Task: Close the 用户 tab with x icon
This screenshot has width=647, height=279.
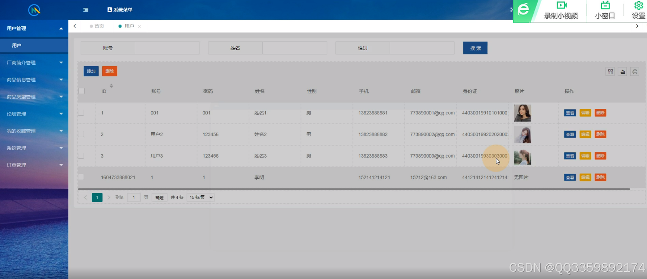Action: (139, 26)
